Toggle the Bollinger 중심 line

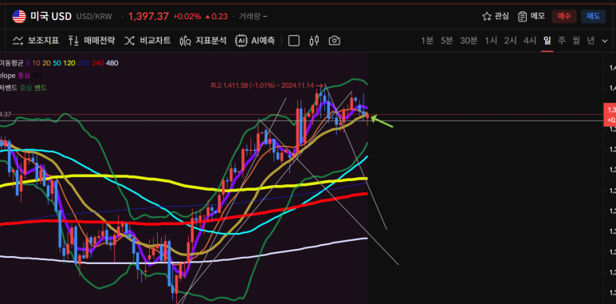[x=26, y=88]
